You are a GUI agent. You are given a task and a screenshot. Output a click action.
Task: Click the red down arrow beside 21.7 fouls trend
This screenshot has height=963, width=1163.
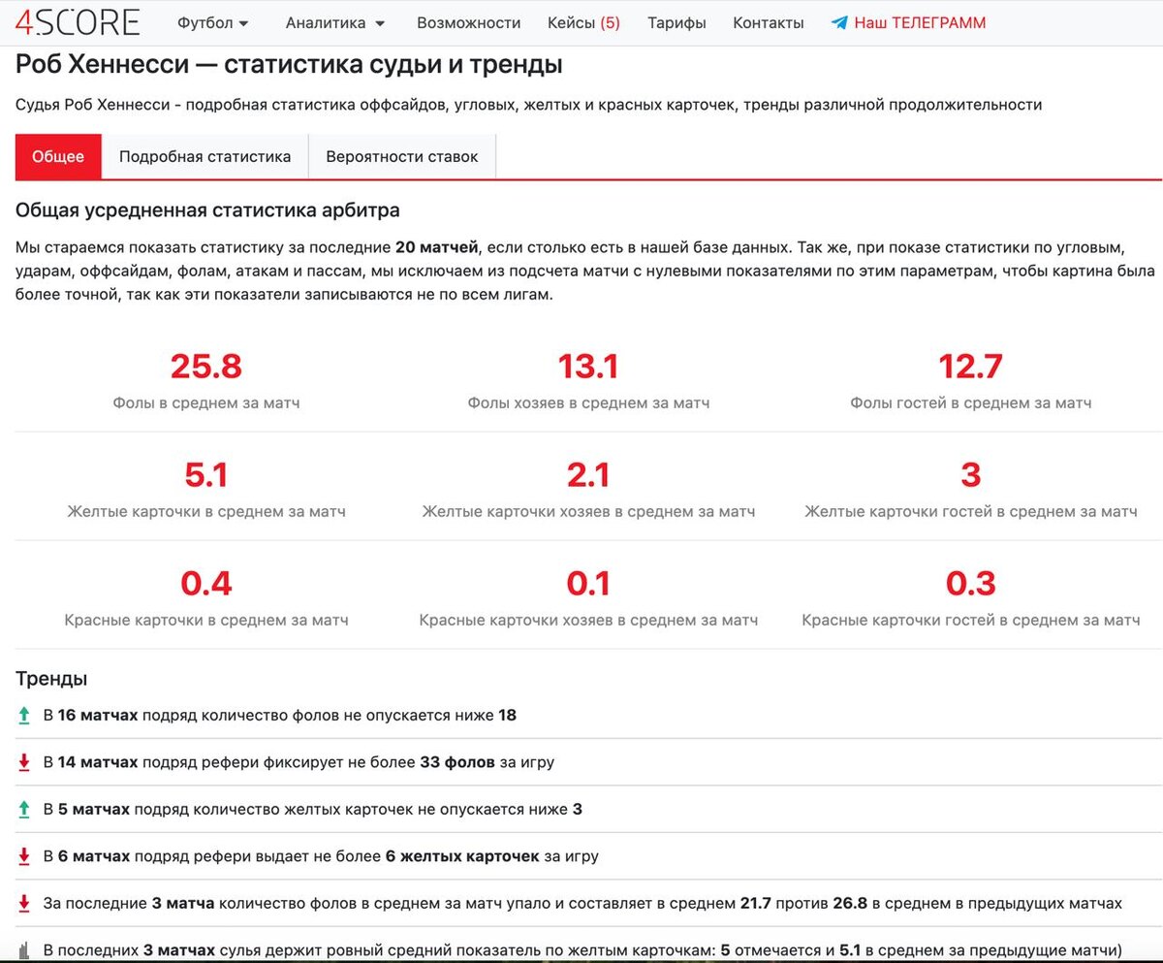pyautogui.click(x=24, y=903)
